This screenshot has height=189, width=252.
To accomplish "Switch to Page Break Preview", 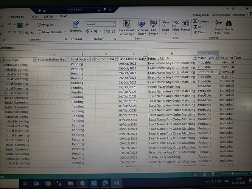I will coord(213,174).
